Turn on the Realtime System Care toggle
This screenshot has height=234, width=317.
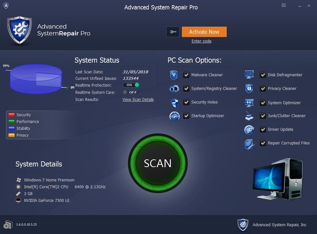[x=131, y=92]
